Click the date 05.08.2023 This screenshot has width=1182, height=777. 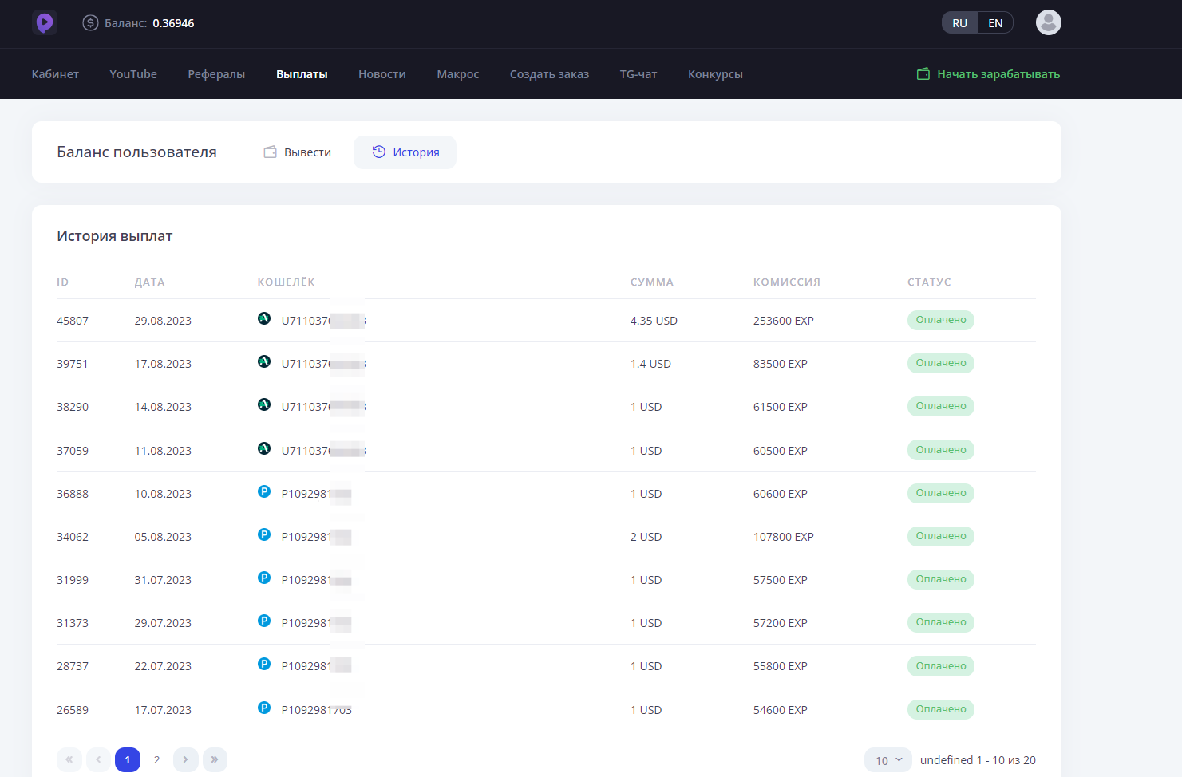(x=163, y=537)
